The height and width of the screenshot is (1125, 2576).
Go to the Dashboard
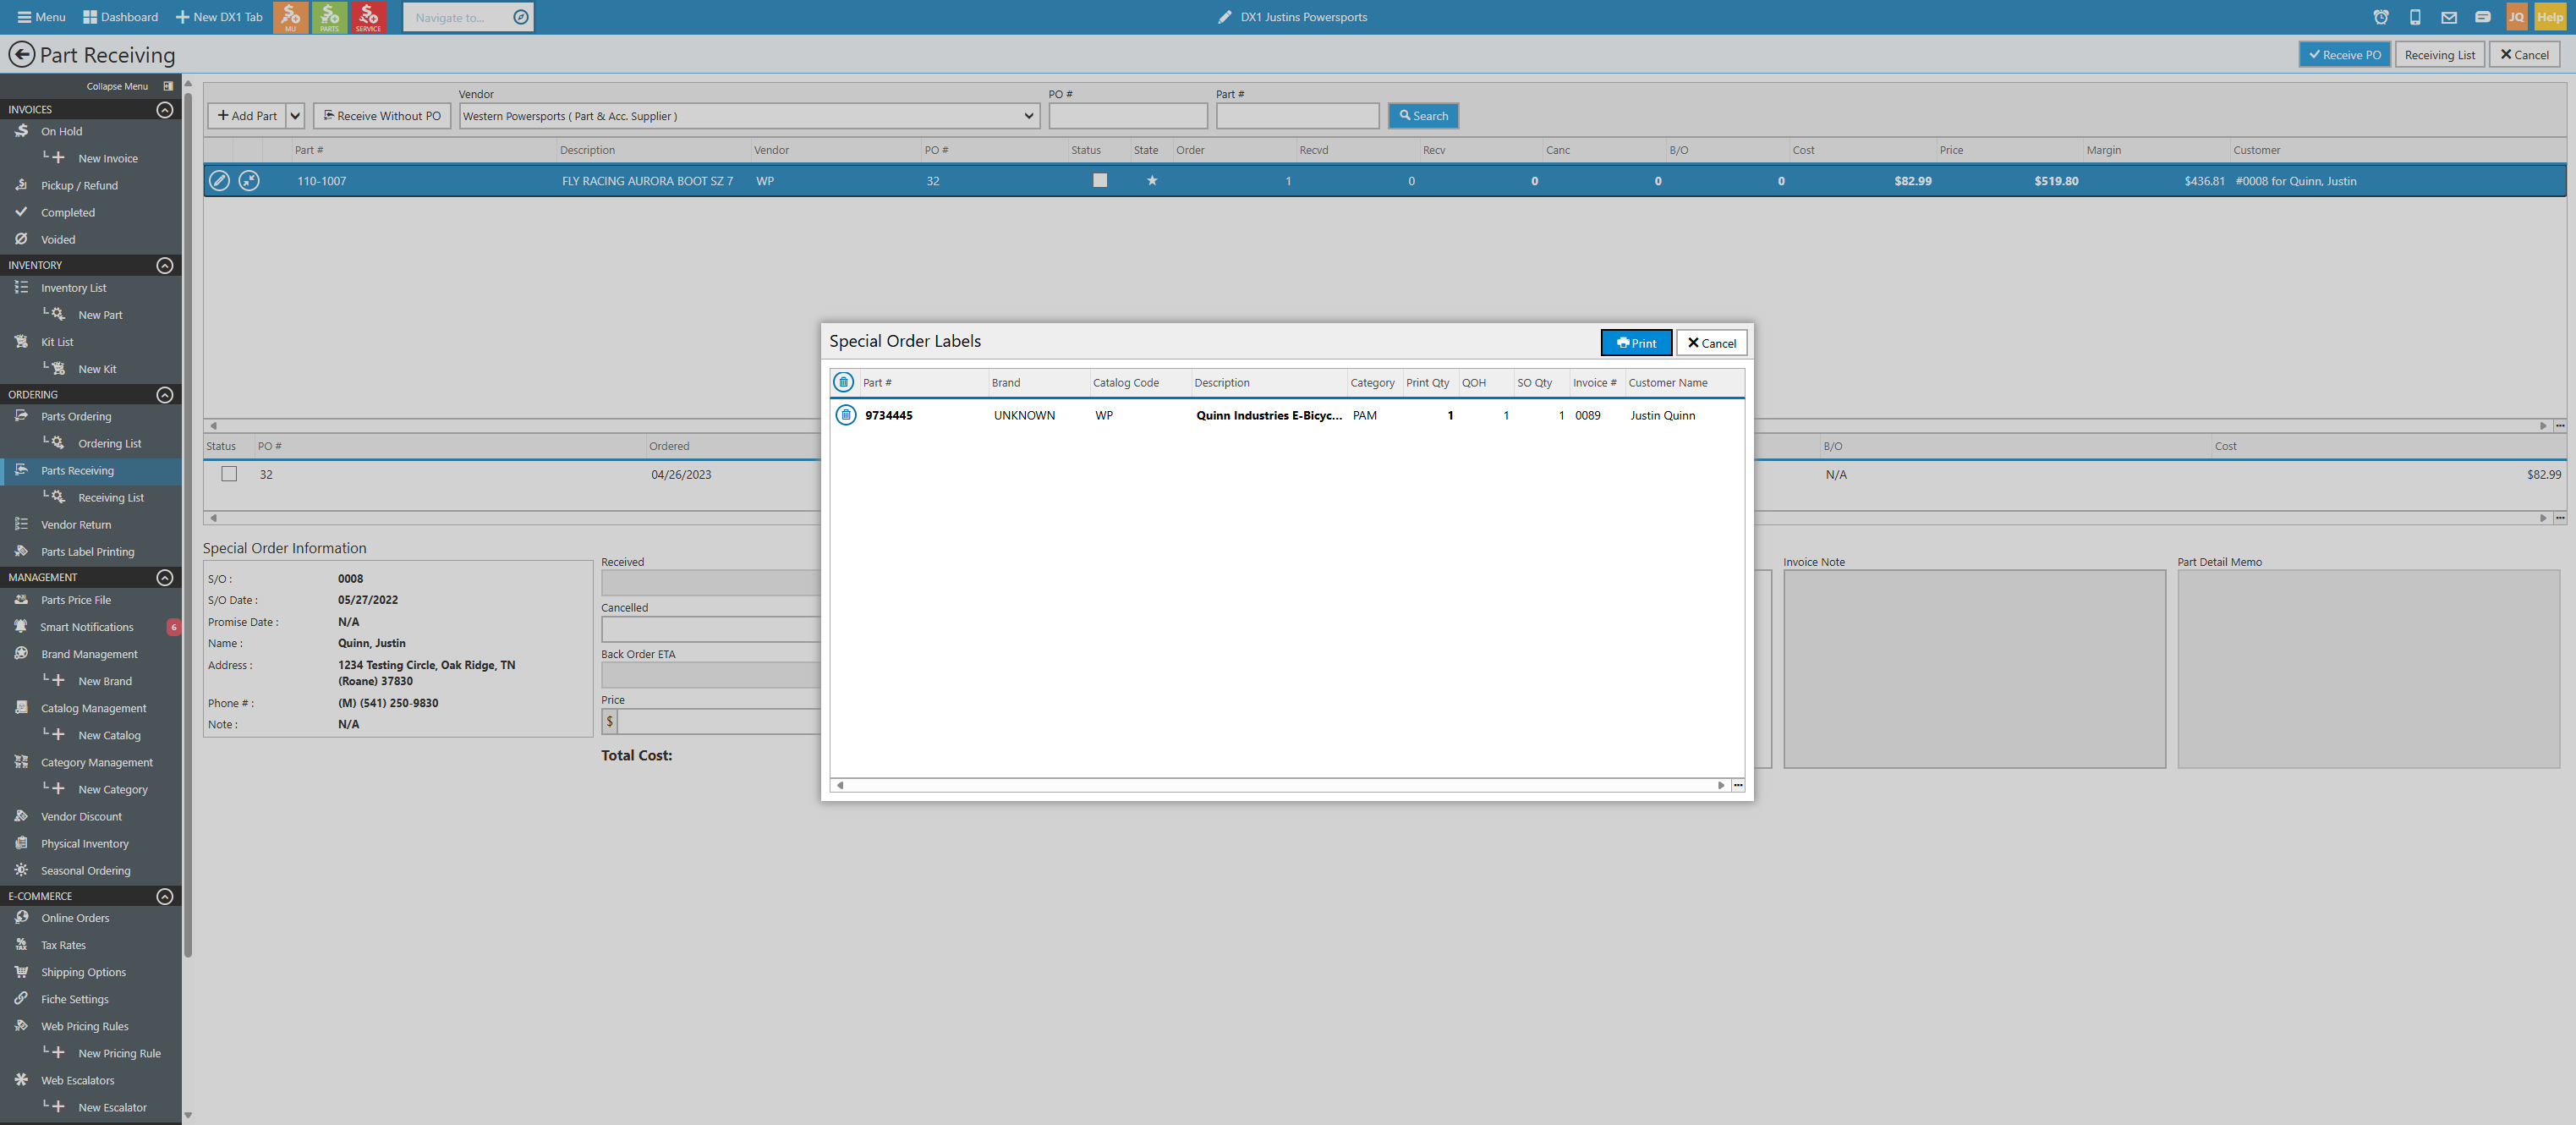[121, 17]
